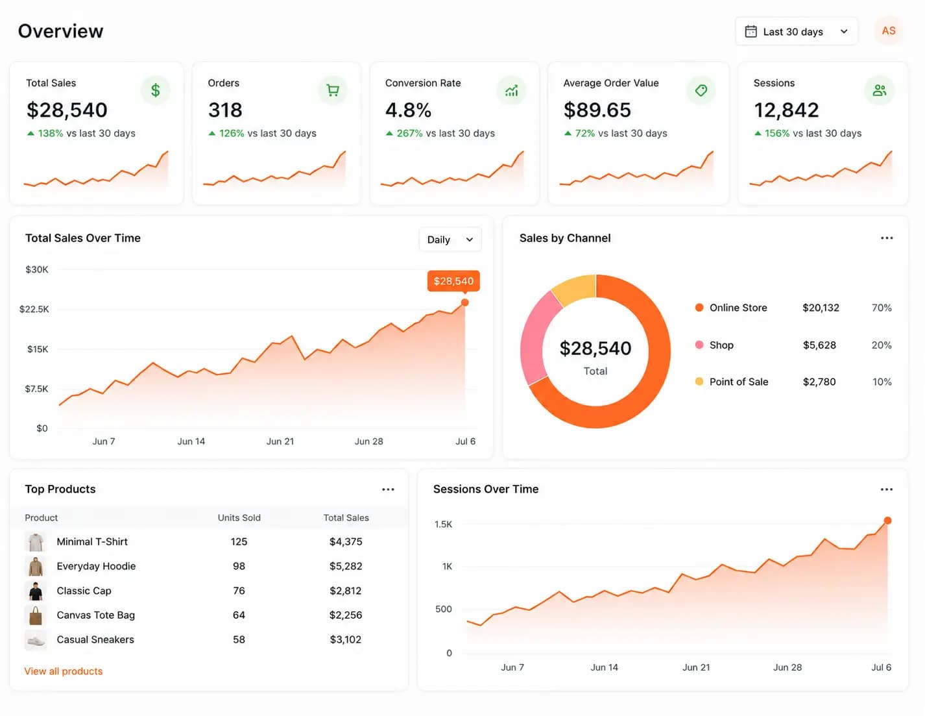This screenshot has height=716, width=925.
Task: Click the $28,540 tooltip on sales chart
Action: coord(453,281)
